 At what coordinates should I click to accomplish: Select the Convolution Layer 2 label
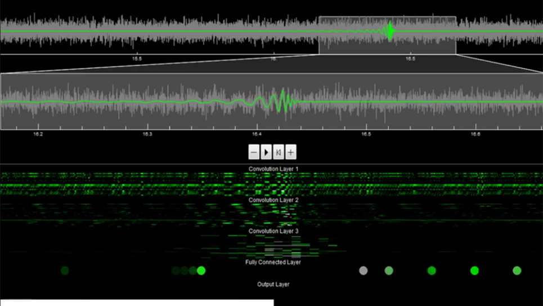point(273,200)
